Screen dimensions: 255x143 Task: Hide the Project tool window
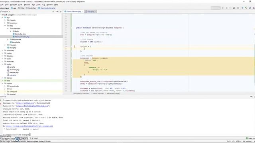[61, 12]
